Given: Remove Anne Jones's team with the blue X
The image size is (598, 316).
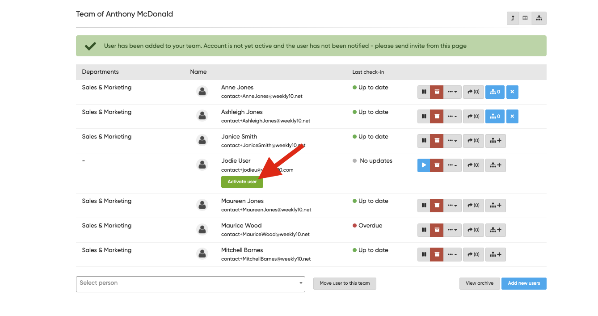Looking at the screenshot, I should click(512, 92).
